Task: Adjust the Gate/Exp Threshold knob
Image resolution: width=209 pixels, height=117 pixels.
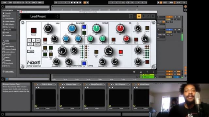Action: coord(62,51)
